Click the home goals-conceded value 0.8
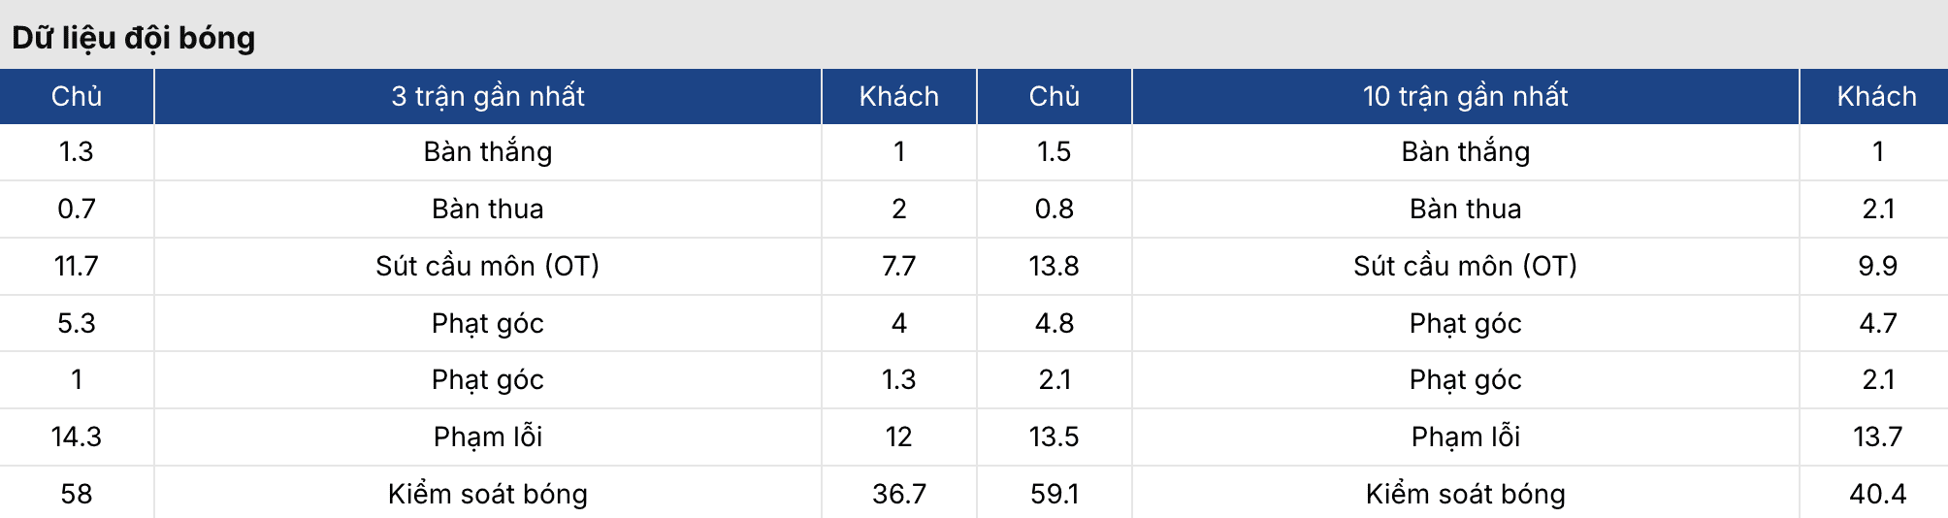 [1054, 209]
